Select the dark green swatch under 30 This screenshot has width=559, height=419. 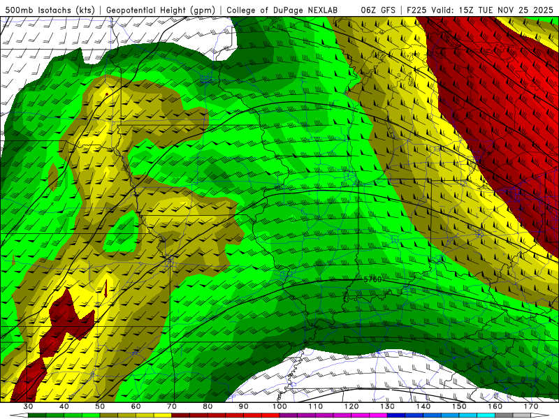[x=37, y=416]
